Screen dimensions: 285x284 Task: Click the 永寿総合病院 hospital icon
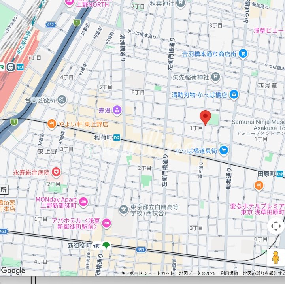[56, 172]
